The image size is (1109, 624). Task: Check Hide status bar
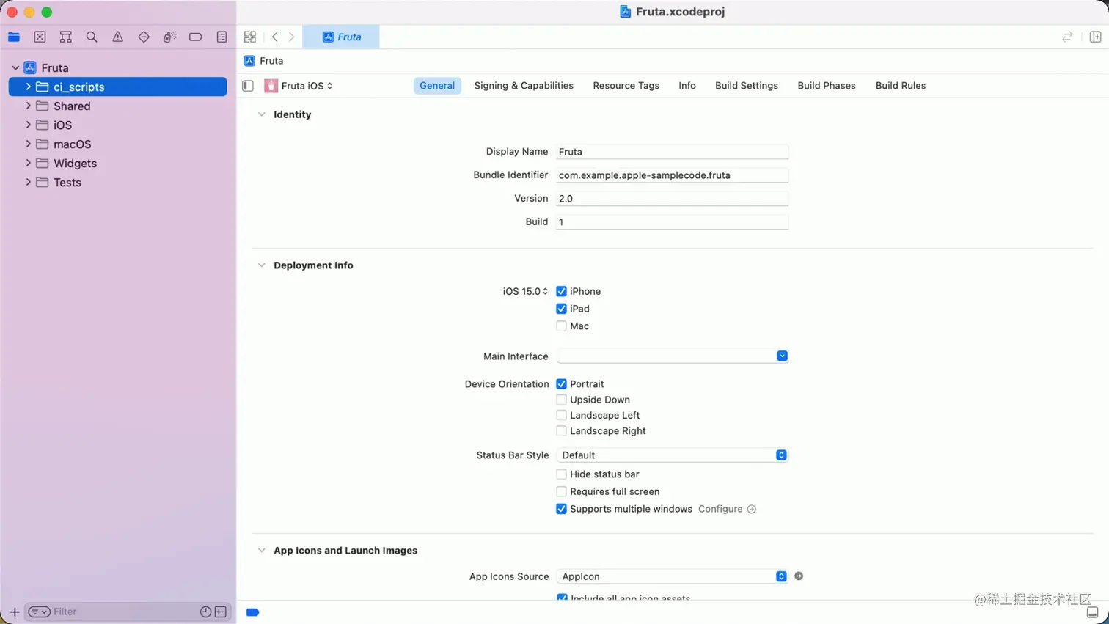(561, 474)
